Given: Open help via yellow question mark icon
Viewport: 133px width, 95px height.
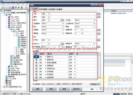Looking at the screenshot, I should 16,8.
